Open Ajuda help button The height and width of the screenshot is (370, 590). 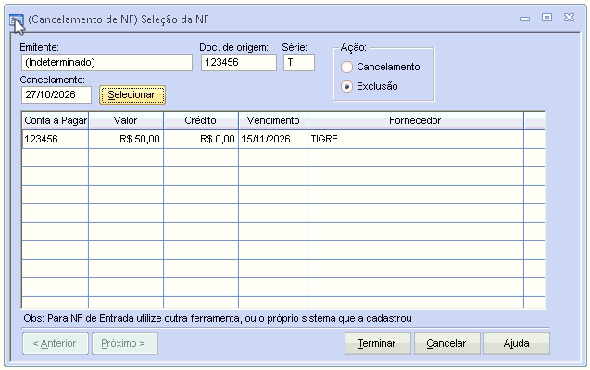[516, 343]
